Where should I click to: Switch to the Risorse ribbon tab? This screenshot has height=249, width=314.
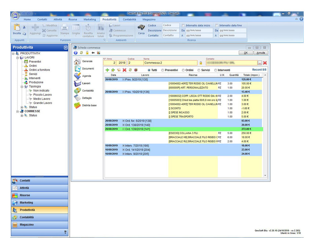pyautogui.click(x=73, y=19)
